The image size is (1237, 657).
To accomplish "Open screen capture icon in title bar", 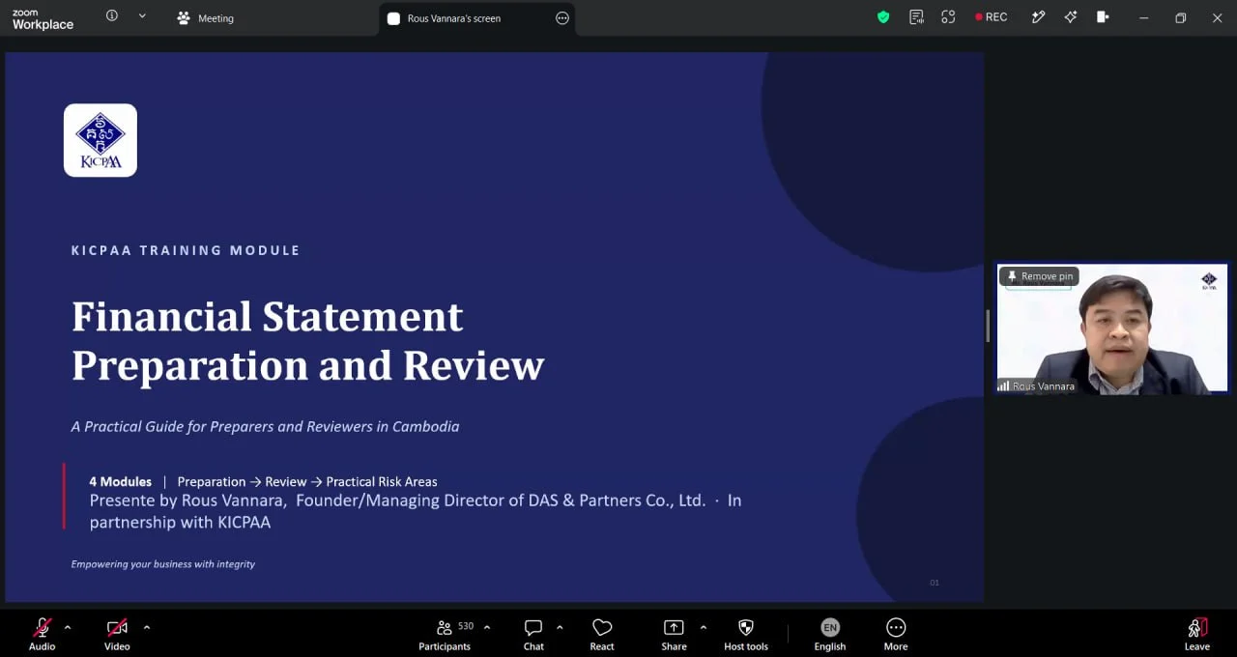I will point(948,17).
